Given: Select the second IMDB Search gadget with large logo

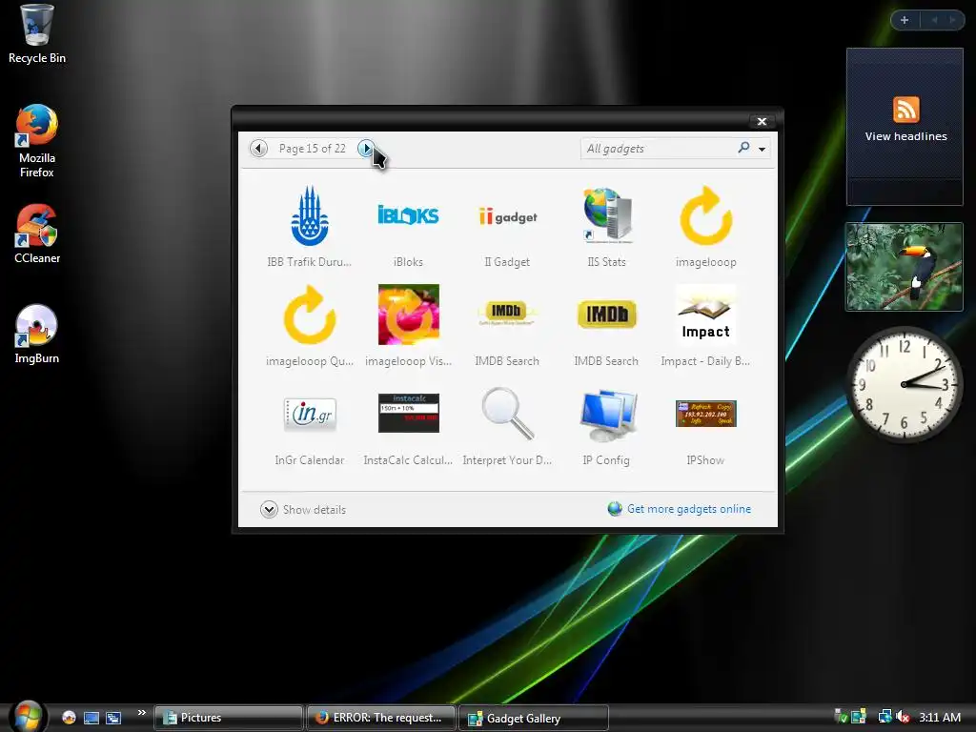Looking at the screenshot, I should [x=607, y=314].
